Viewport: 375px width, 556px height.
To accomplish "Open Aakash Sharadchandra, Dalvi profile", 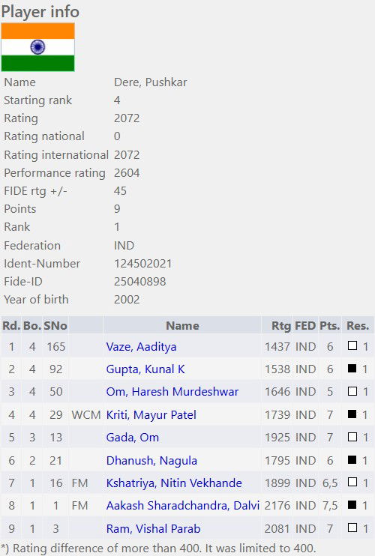I will [x=183, y=505].
